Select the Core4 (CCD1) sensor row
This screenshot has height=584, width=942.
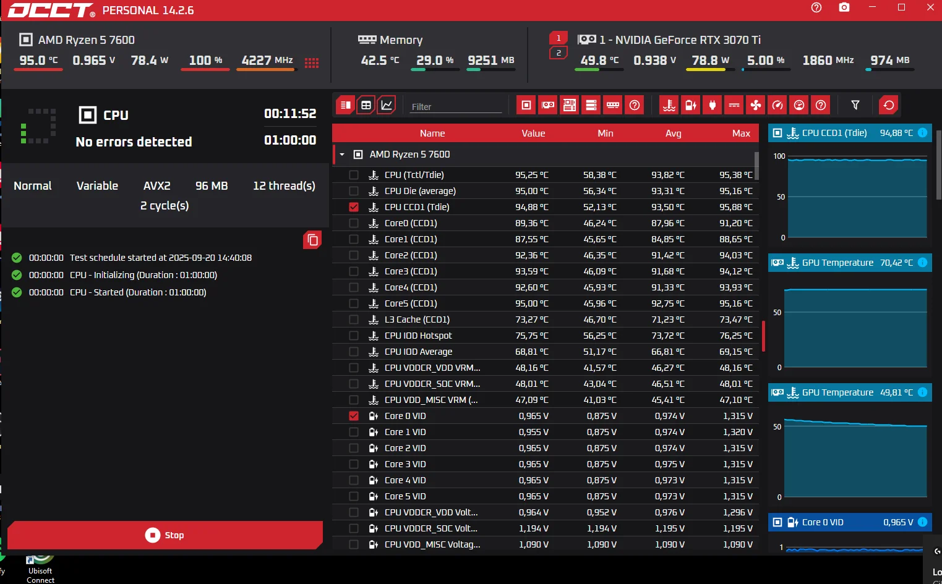(546, 287)
